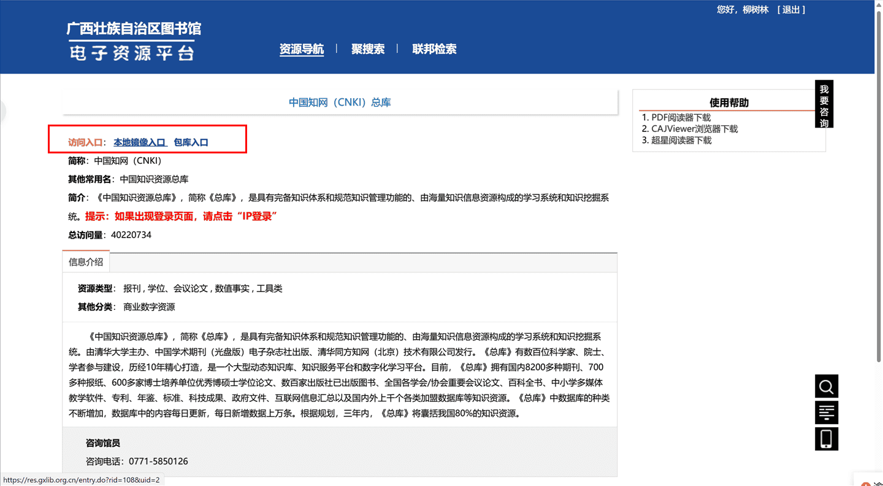Click the 商业数字资源 category text
Screen dimensions: 883x486
(x=149, y=307)
